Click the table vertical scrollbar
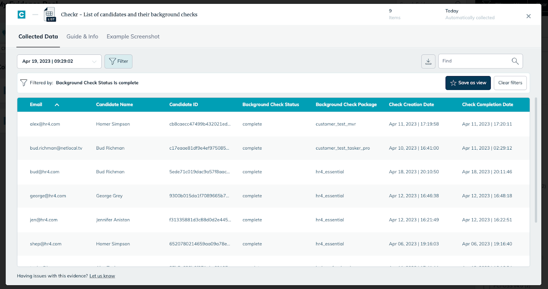Viewport: 548px width, 289px height. tap(536, 160)
